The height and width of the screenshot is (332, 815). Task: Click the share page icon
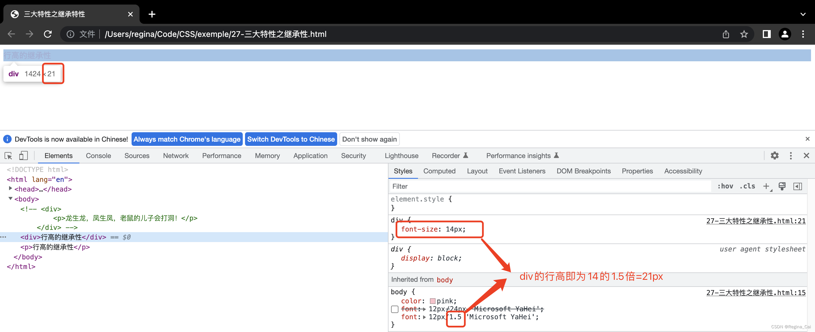(726, 34)
